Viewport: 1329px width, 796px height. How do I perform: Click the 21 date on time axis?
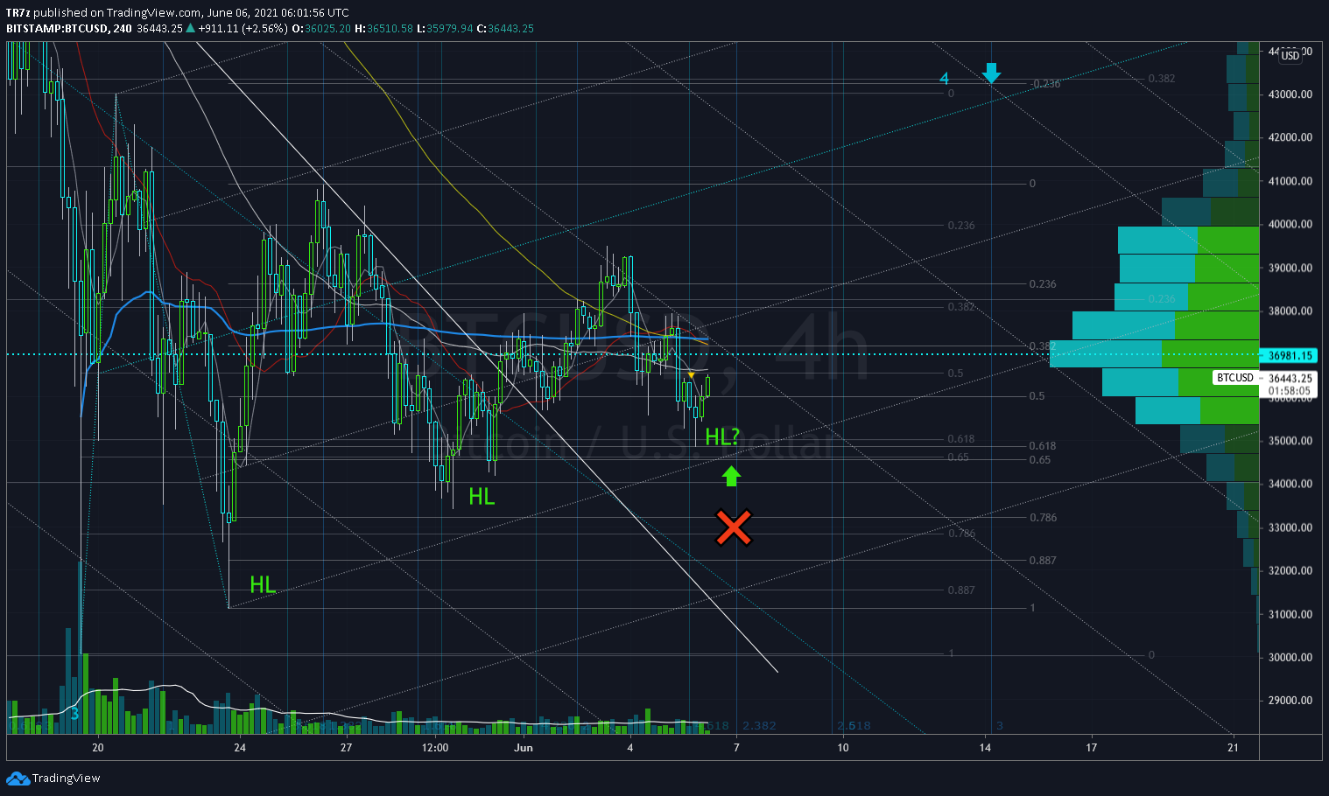coord(1234,747)
